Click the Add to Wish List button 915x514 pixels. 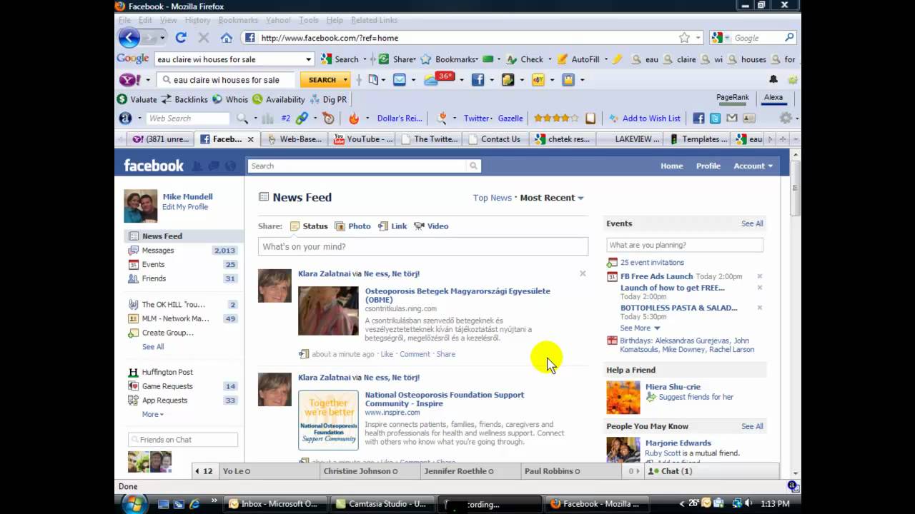pyautogui.click(x=644, y=119)
